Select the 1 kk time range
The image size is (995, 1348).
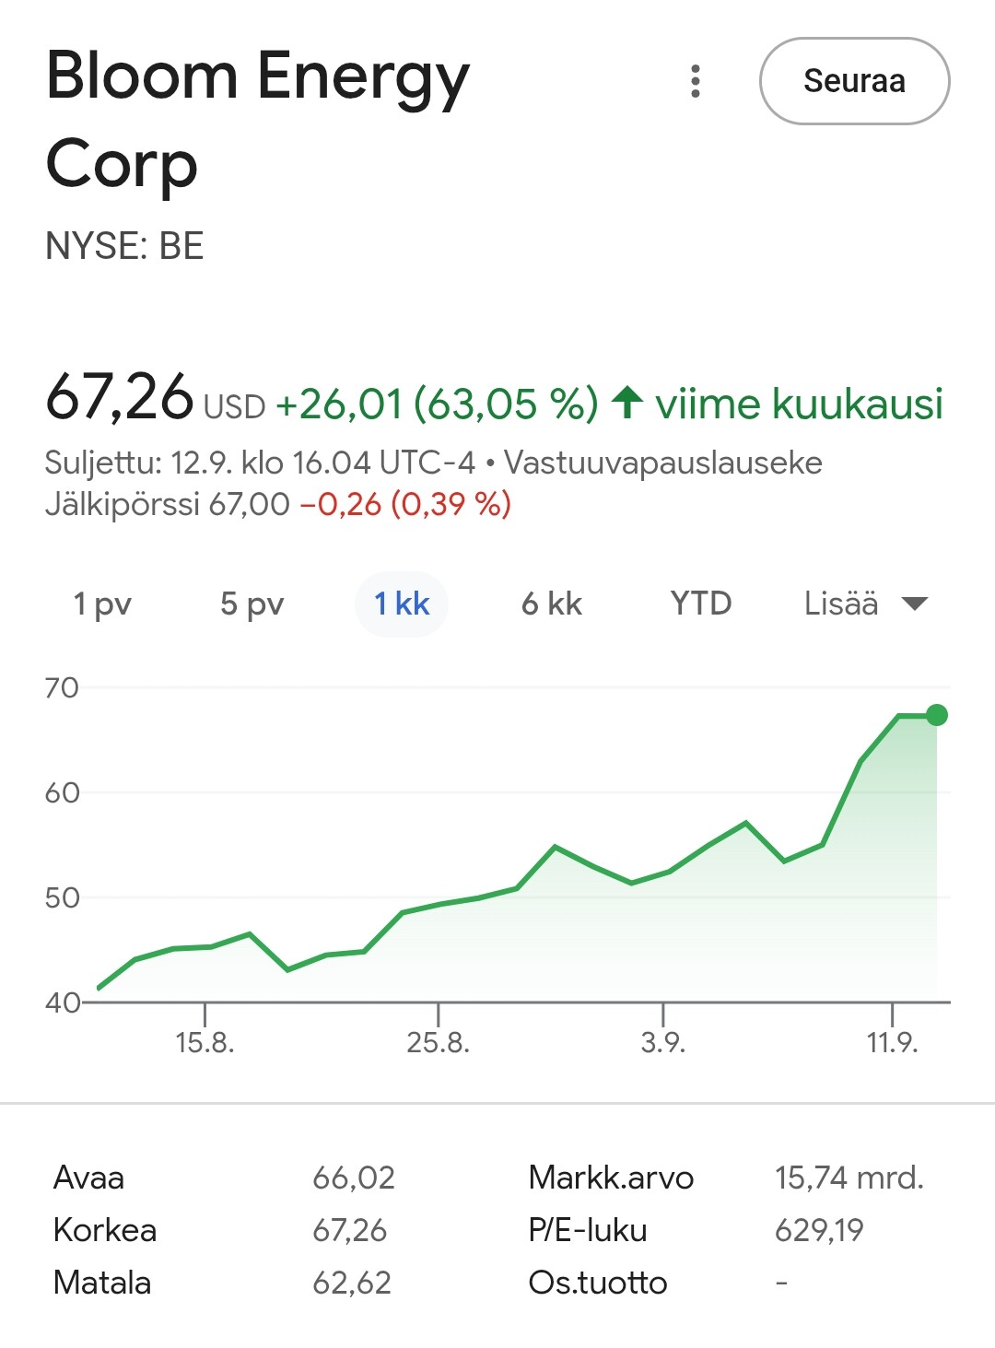click(x=402, y=604)
